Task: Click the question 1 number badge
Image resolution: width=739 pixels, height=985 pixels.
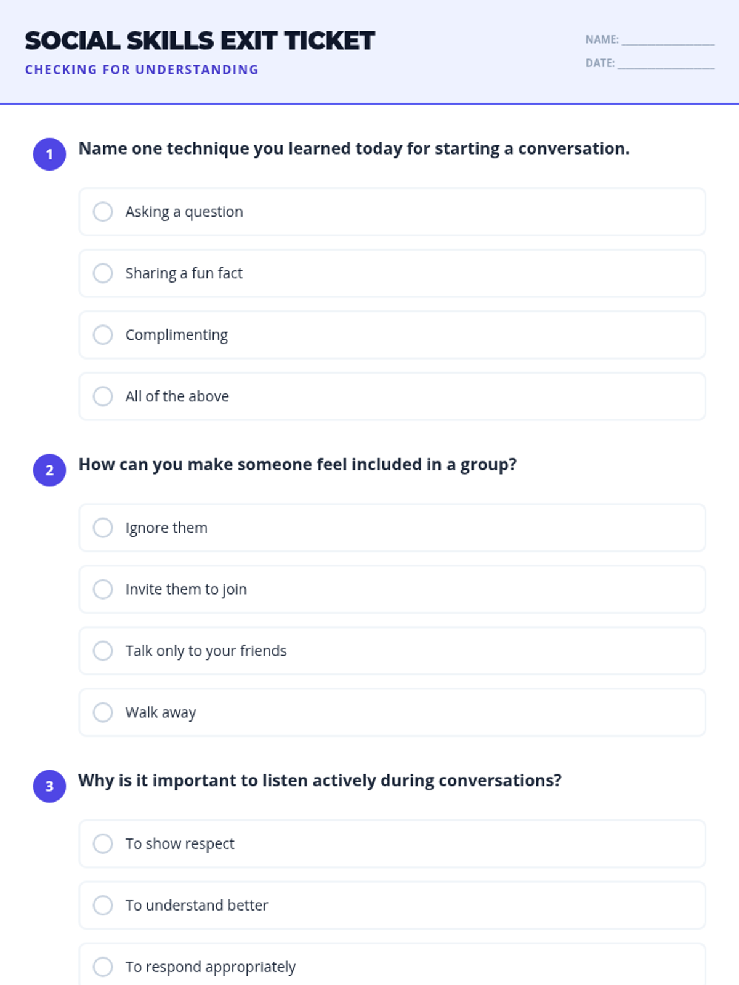Action: click(x=49, y=154)
